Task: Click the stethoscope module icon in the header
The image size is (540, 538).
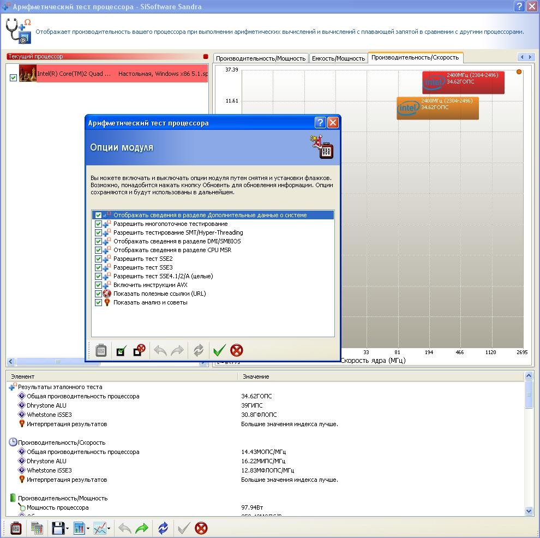Action: tap(19, 31)
